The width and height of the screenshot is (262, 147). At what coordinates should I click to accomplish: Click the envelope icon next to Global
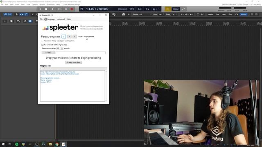click(x=184, y=9)
